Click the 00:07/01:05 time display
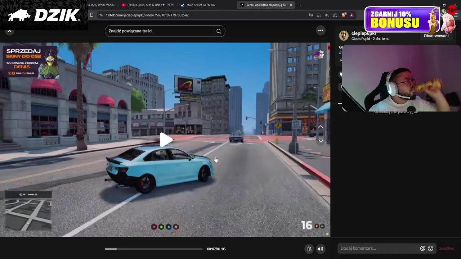The image size is (461, 259). click(216, 249)
